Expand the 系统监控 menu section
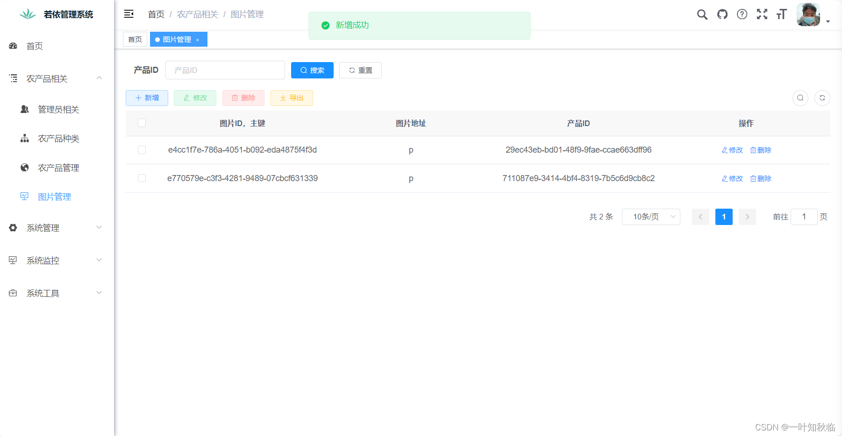Screen dimensions: 842x436 tap(43, 260)
